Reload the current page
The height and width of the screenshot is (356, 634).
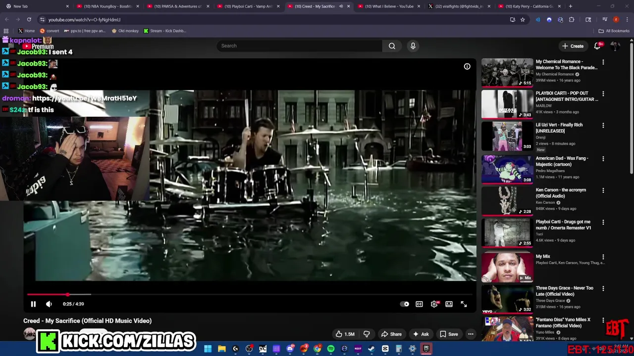click(29, 19)
